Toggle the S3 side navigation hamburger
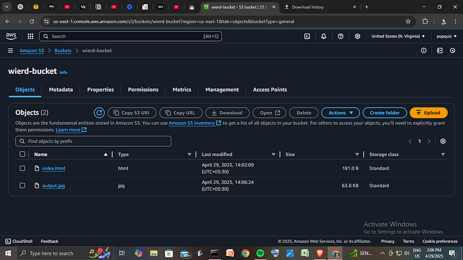The height and width of the screenshot is (260, 463). click(x=10, y=51)
